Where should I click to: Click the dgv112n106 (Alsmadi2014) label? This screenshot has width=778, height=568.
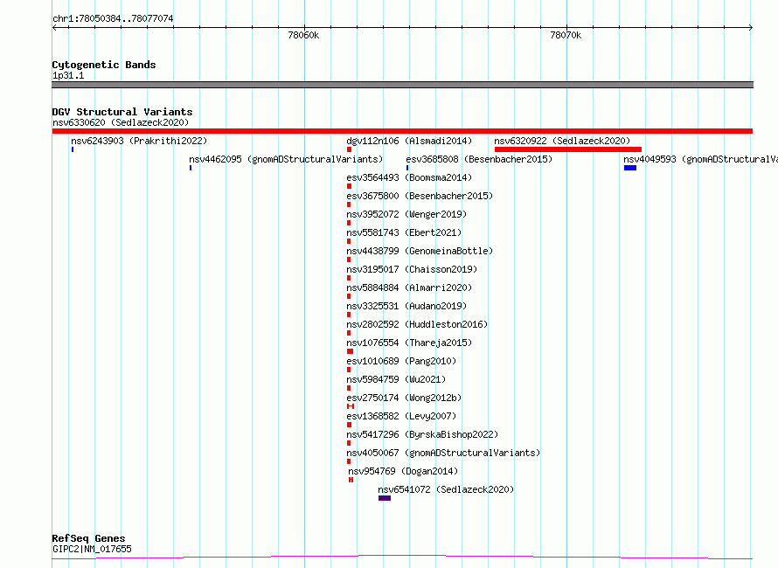click(409, 141)
